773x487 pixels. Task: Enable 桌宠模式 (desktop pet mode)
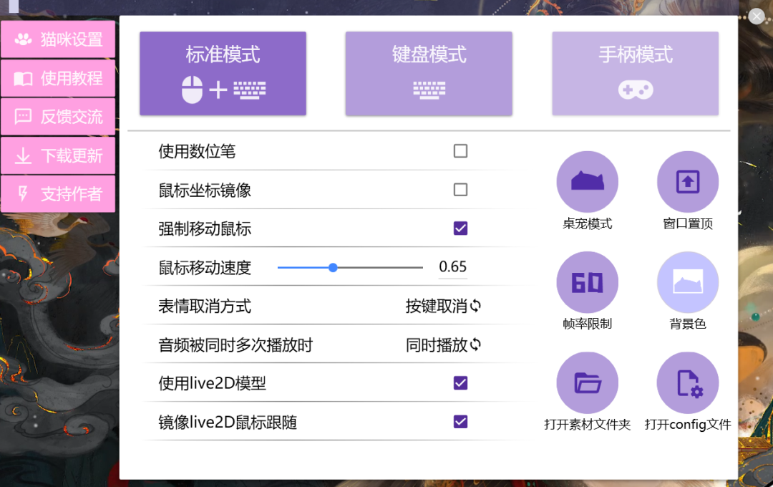pyautogui.click(x=587, y=181)
